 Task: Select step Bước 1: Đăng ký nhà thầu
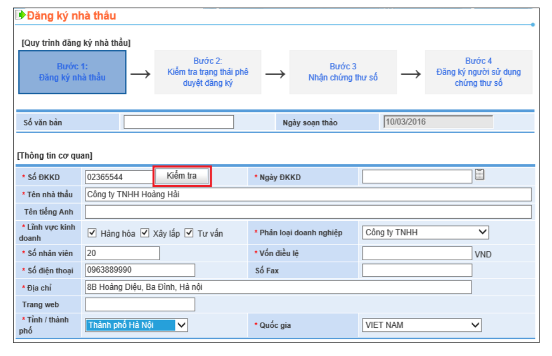(72, 72)
